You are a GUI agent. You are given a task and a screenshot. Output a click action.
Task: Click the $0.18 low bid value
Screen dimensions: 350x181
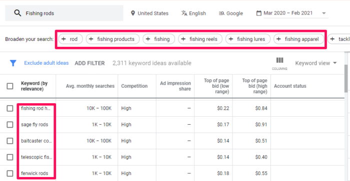coord(223,173)
